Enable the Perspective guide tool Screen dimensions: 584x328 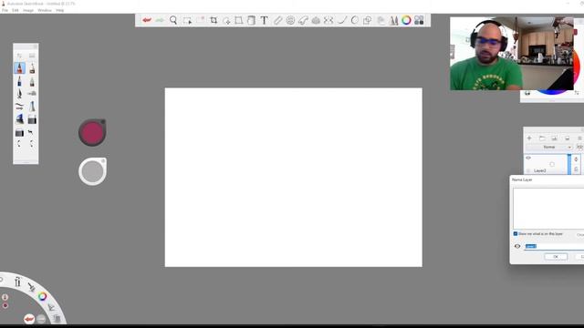(x=316, y=20)
